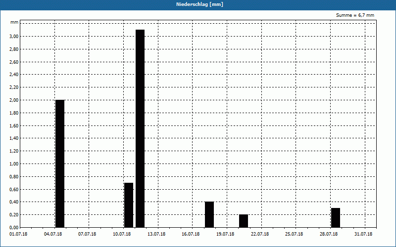
Task: Click the 1,00 y-axis value
Action: [14, 164]
